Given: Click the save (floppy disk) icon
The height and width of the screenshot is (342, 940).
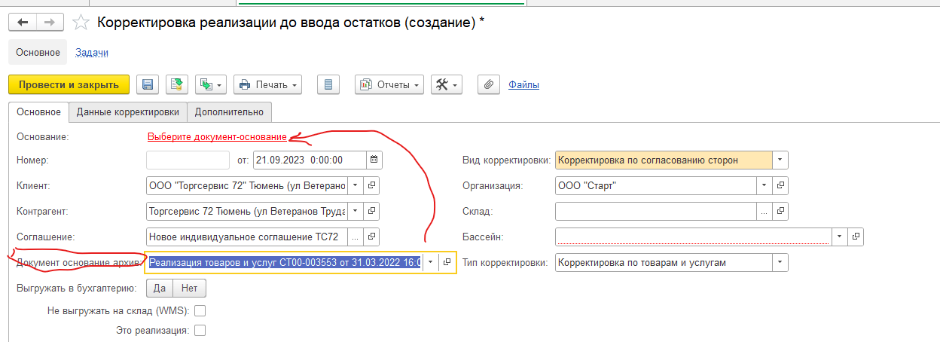Looking at the screenshot, I should pos(148,84).
